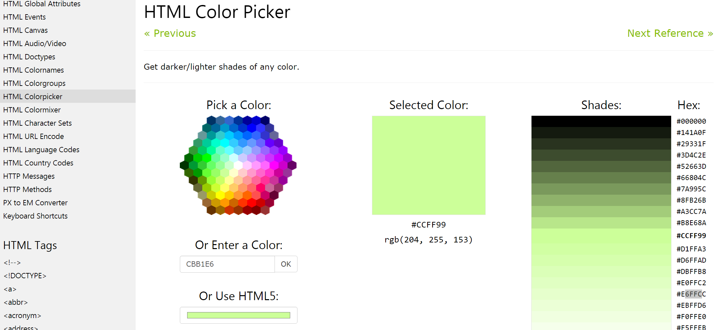Click the color hex input field
The width and height of the screenshot is (719, 330).
(227, 264)
